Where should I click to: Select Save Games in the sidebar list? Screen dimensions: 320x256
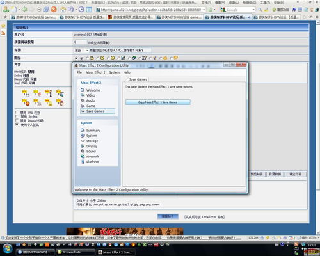pyautogui.click(x=97, y=111)
